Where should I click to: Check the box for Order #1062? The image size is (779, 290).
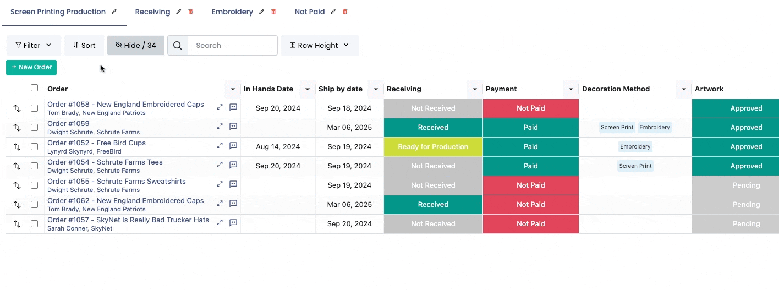[35, 205]
